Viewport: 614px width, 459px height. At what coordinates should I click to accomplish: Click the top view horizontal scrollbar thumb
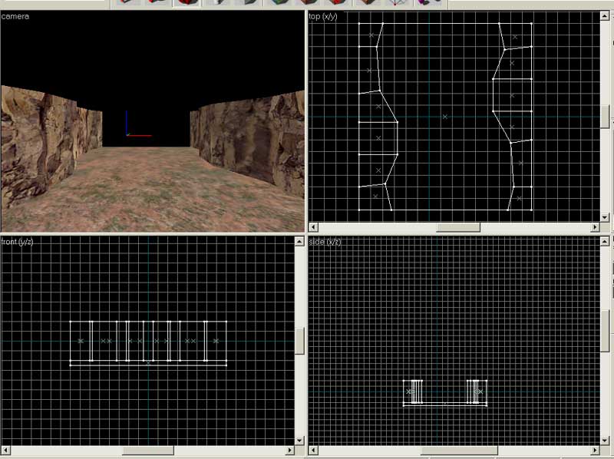[458, 227]
